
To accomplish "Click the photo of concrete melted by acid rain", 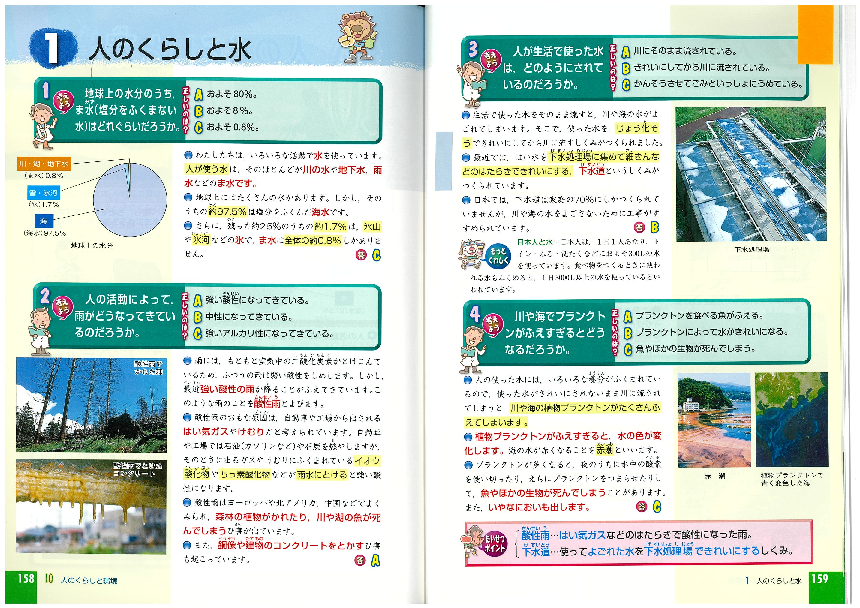I will pos(91,507).
